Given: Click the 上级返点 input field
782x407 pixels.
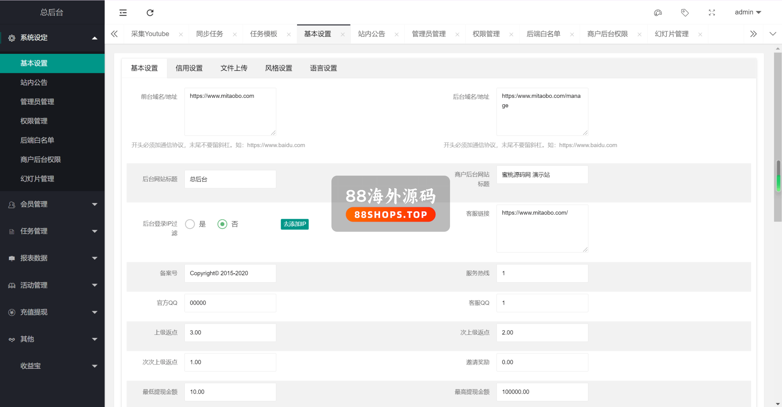Looking at the screenshot, I should [x=230, y=333].
